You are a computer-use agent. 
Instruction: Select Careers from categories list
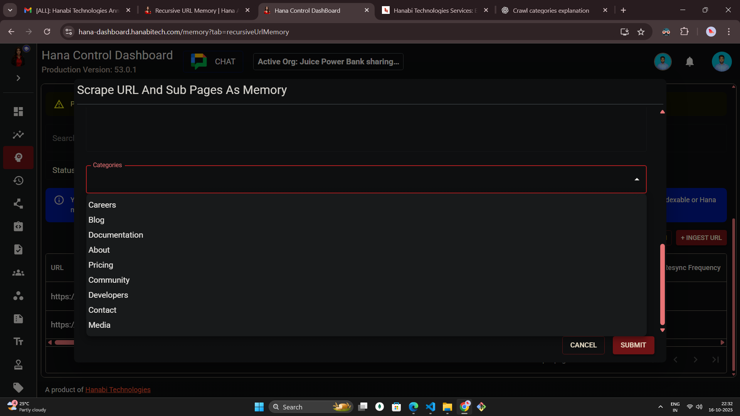[x=102, y=205]
